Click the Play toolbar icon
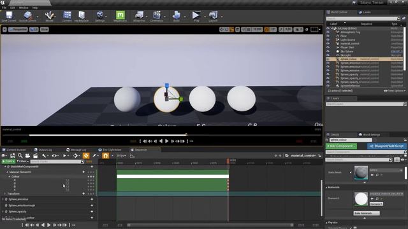 [x=196, y=17]
